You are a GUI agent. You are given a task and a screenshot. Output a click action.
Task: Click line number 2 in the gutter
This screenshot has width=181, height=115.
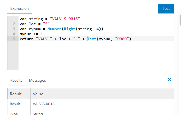tap(14, 24)
